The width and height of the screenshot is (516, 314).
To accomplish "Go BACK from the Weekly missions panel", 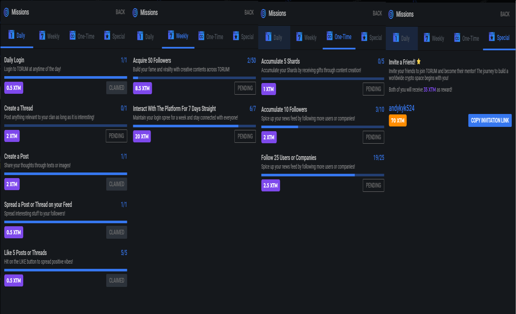I will point(249,12).
